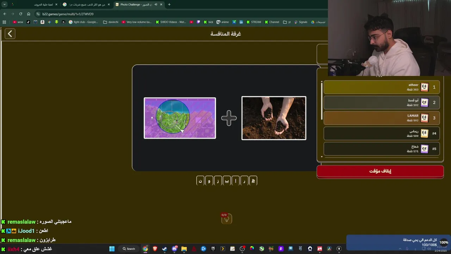Open the kick bookmark

click(208, 22)
